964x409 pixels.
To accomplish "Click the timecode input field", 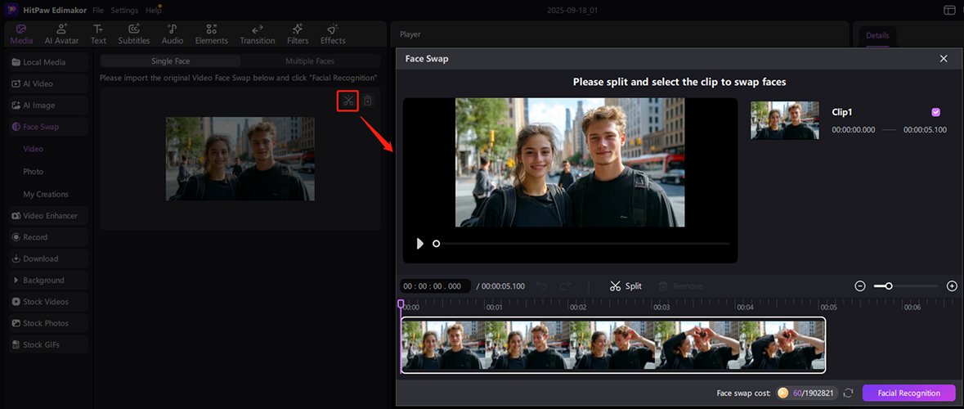I will point(435,286).
